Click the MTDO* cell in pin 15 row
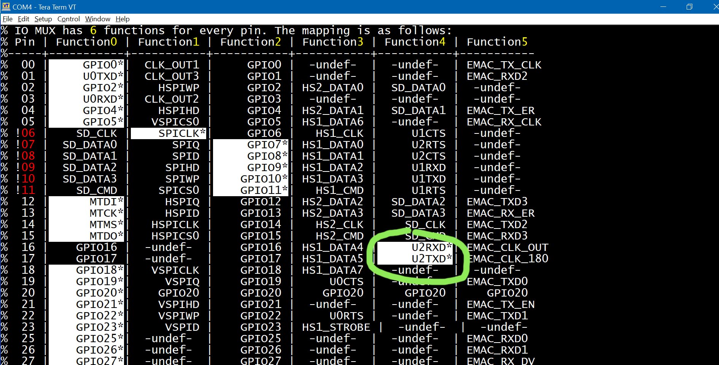This screenshot has width=719, height=365. coord(86,236)
